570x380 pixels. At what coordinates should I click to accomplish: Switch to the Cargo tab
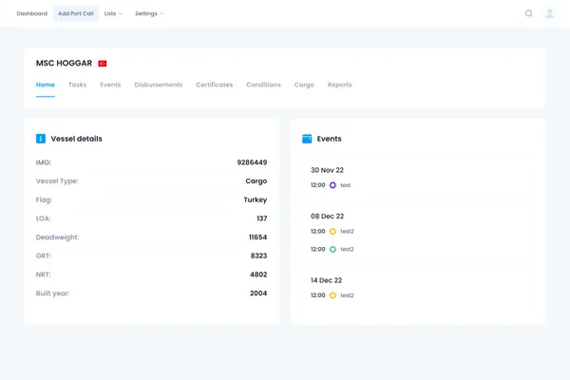coord(304,85)
